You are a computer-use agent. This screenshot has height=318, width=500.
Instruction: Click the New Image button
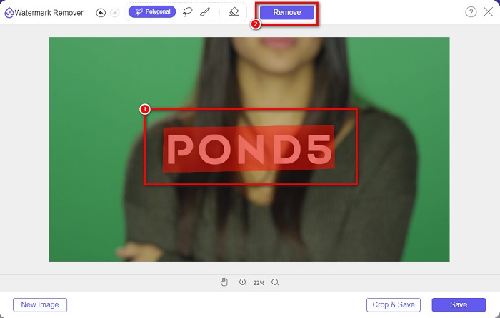point(40,304)
